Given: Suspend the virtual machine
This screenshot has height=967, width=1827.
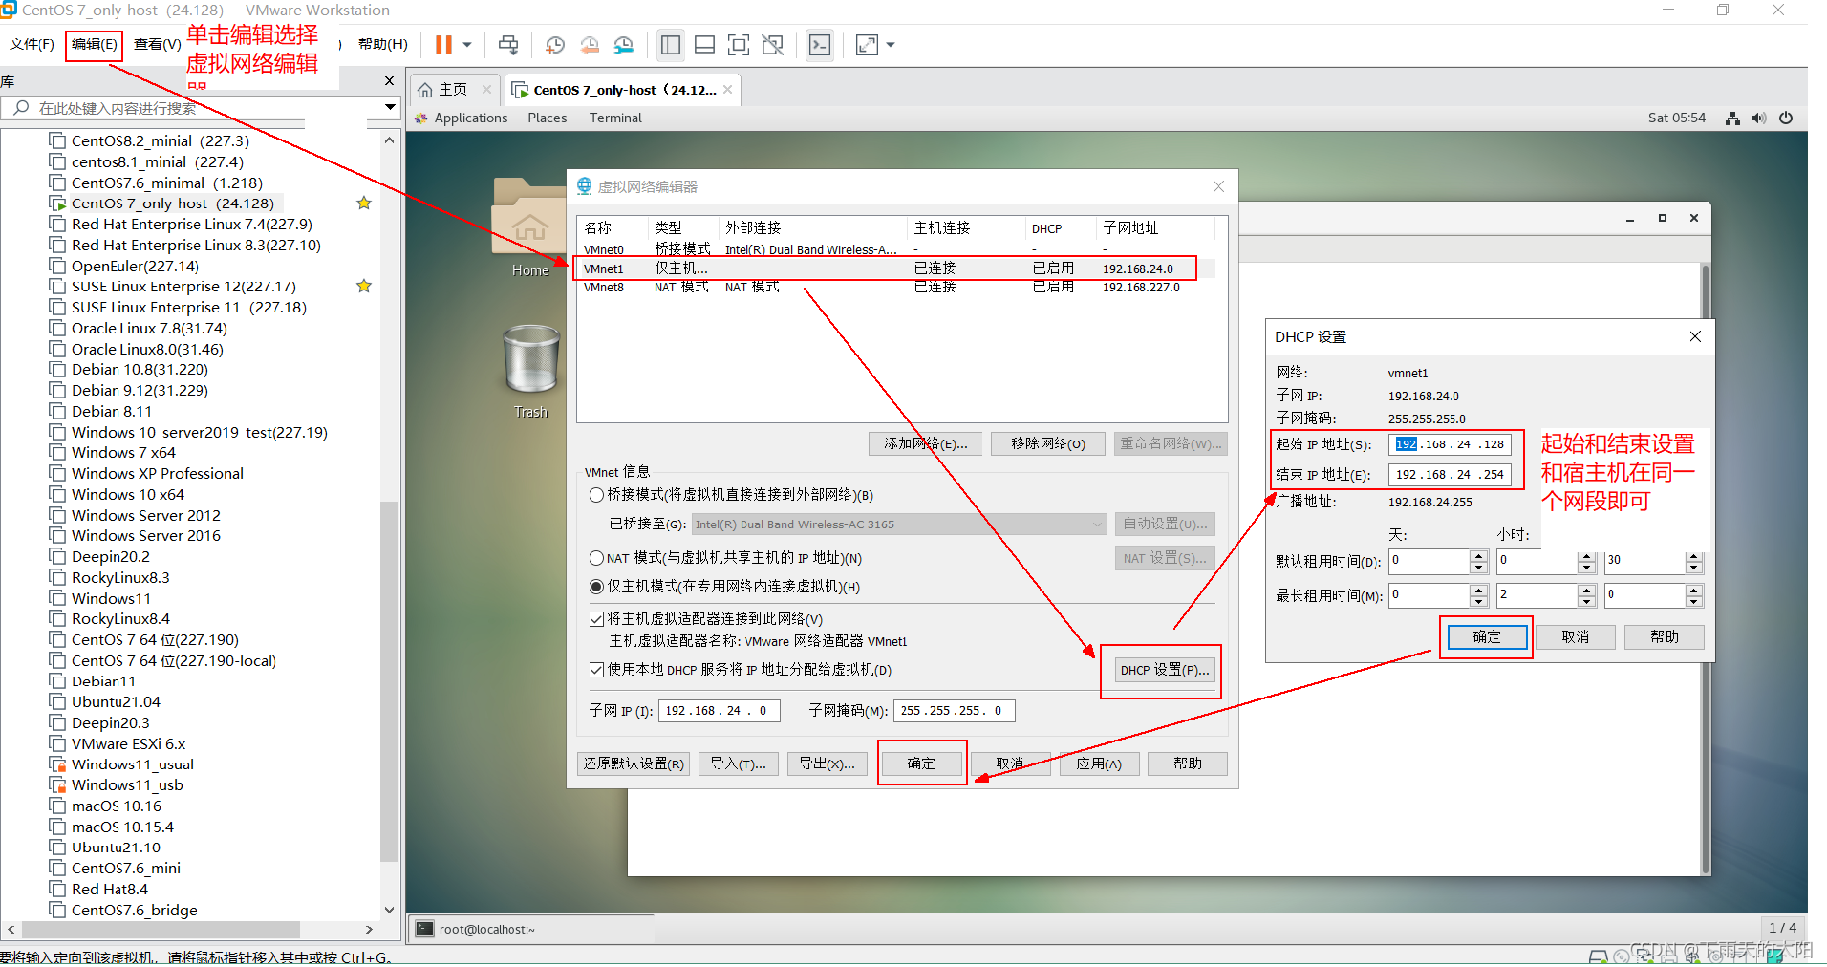Looking at the screenshot, I should [442, 45].
